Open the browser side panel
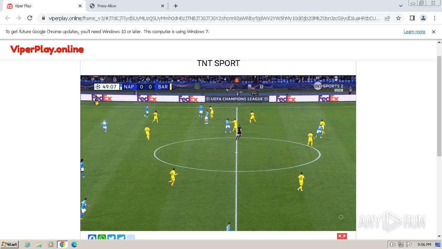Viewport: 442px width, 249px height. pos(412,18)
